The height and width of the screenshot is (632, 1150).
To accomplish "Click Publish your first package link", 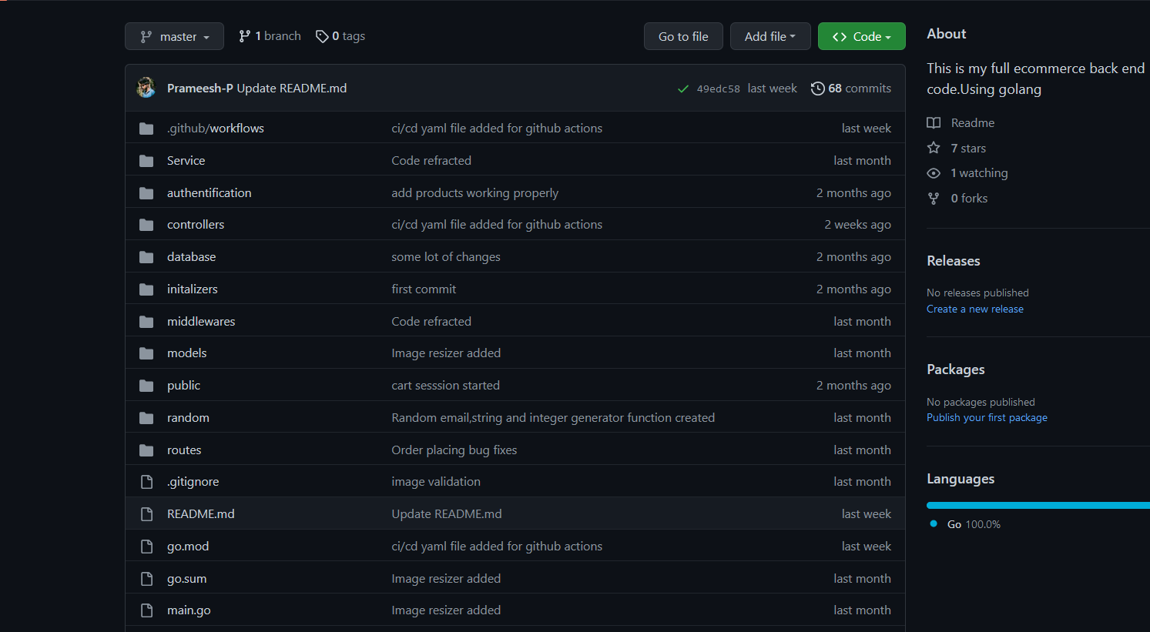I will [x=987, y=418].
